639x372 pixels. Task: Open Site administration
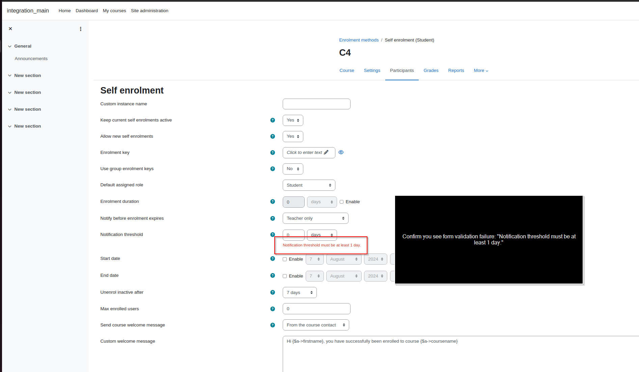click(149, 11)
